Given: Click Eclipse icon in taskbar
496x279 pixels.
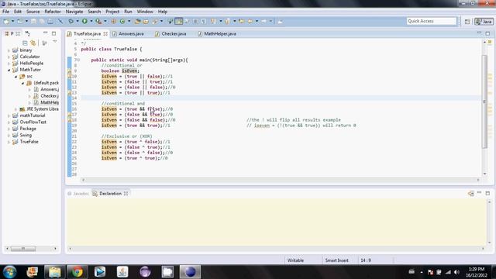Looking at the screenshot, I should tap(190, 272).
